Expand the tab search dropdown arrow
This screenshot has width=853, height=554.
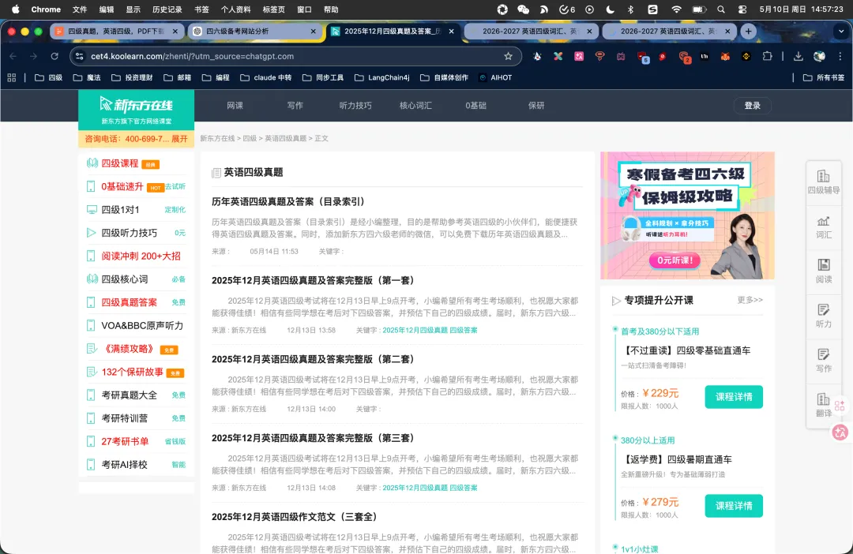point(841,32)
